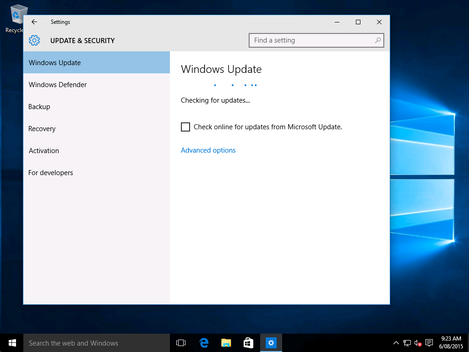Click the Find a setting search box
This screenshot has height=352, width=469.
tap(316, 40)
